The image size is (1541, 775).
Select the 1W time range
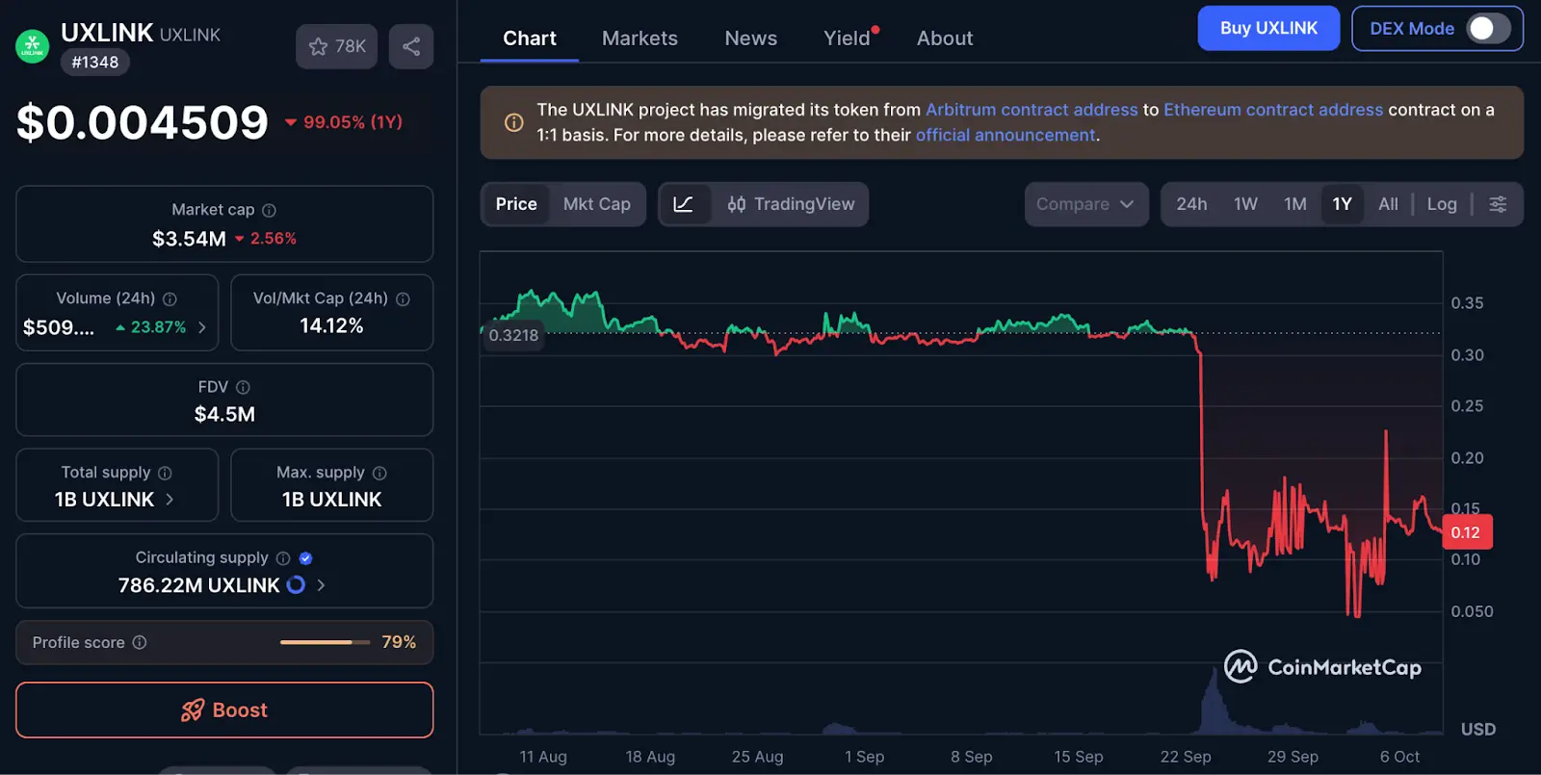tap(1245, 204)
